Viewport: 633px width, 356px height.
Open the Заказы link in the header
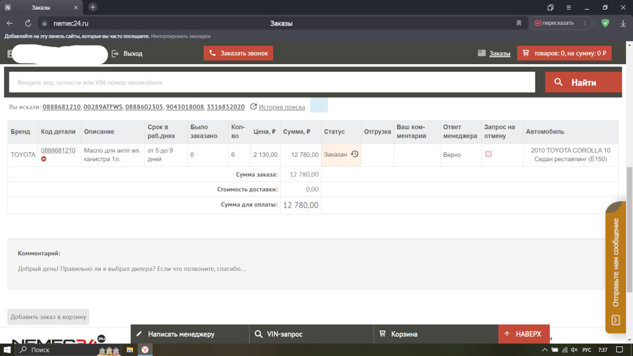click(499, 53)
